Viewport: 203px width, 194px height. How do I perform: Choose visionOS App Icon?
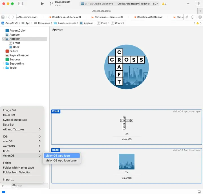(x=62, y=156)
